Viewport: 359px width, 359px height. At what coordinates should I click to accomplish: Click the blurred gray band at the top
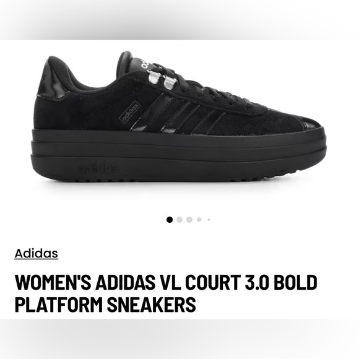coord(179,20)
